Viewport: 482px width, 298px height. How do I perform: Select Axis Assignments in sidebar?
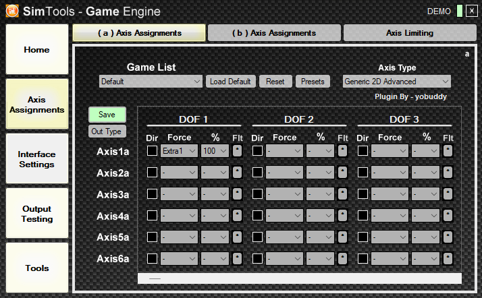click(x=37, y=104)
